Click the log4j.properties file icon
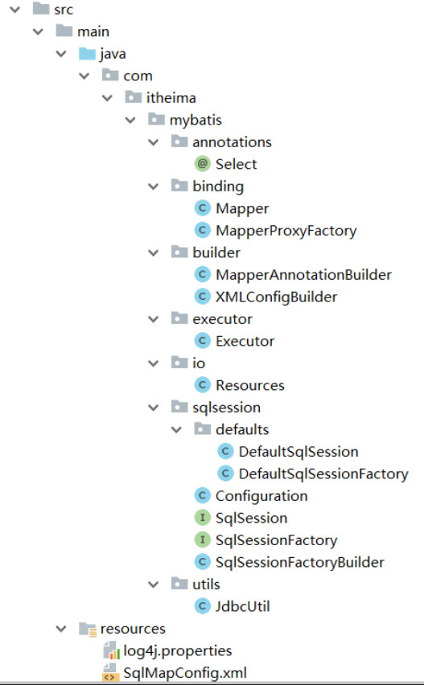 (111, 650)
